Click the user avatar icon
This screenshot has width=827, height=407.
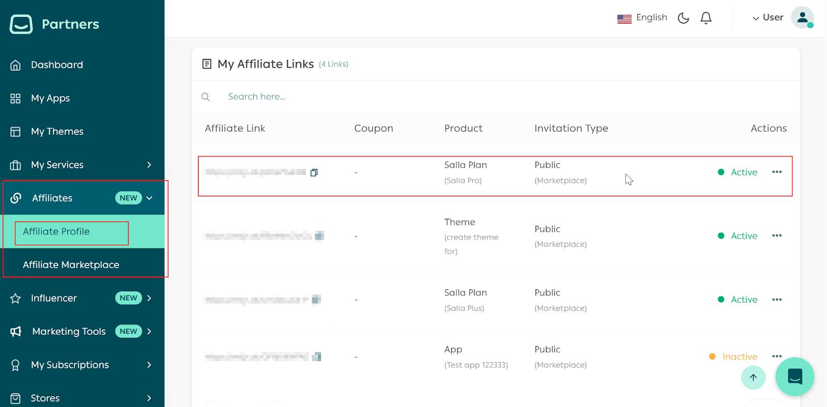[x=802, y=18]
